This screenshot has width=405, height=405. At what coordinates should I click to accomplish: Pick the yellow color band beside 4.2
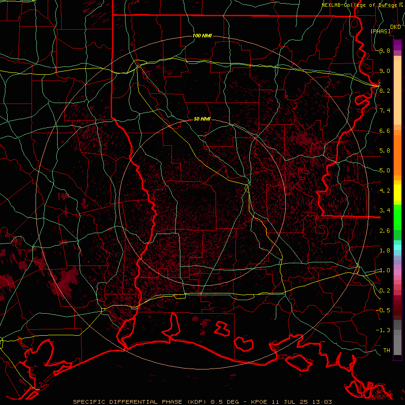tap(397, 193)
